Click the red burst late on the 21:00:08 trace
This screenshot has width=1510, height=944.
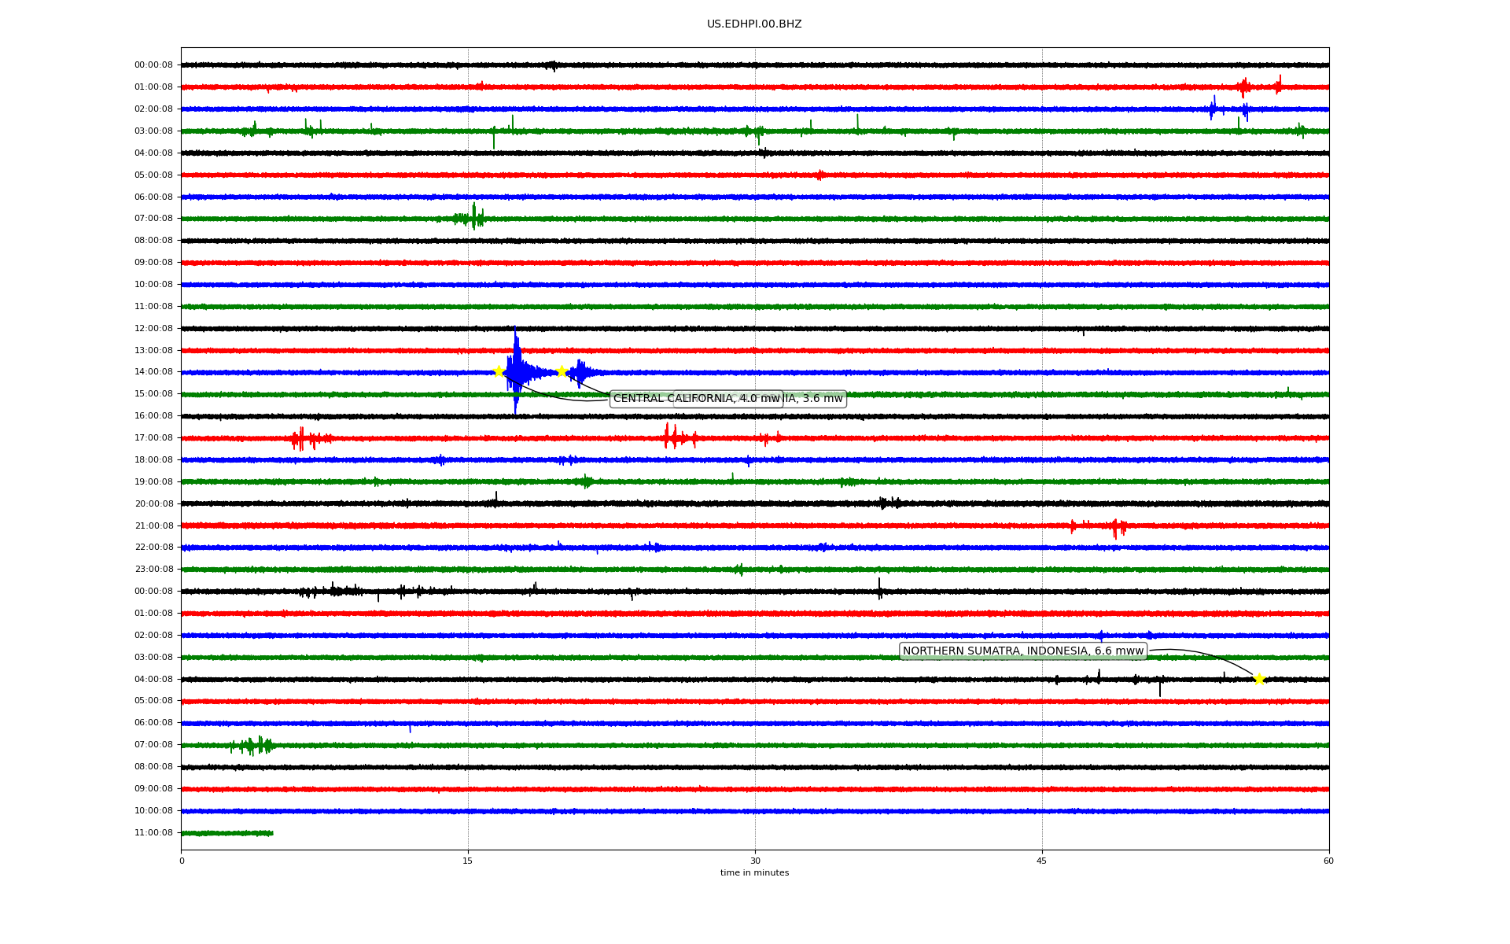[1116, 527]
